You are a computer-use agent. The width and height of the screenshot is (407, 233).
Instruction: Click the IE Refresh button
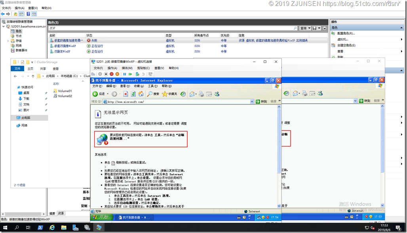[133, 94]
